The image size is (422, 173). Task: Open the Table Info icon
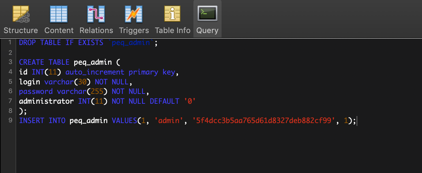click(x=172, y=14)
